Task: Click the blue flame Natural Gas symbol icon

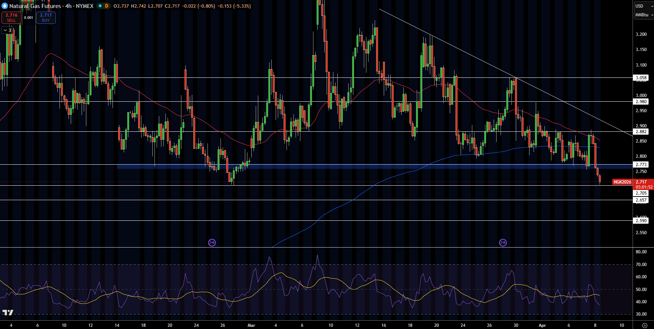Action: [5, 6]
